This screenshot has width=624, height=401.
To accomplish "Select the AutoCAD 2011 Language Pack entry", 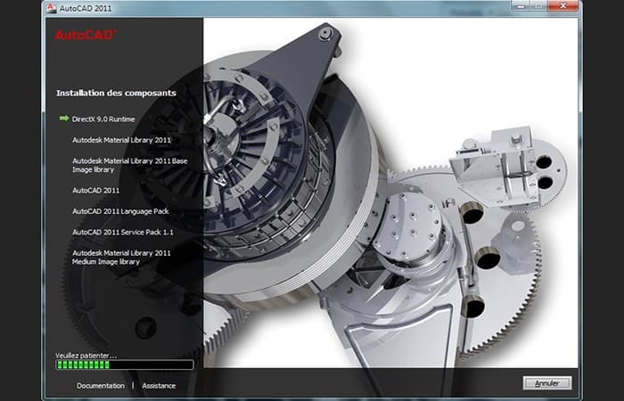I will (120, 211).
